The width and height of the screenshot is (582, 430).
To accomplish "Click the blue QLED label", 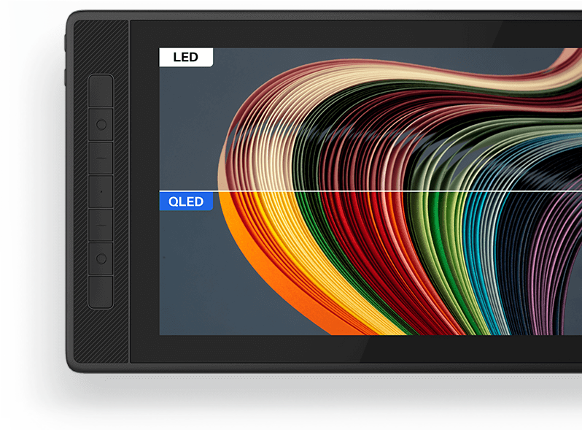I will [186, 201].
